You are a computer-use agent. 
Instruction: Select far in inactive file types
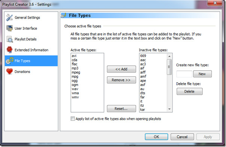coord(153,97)
